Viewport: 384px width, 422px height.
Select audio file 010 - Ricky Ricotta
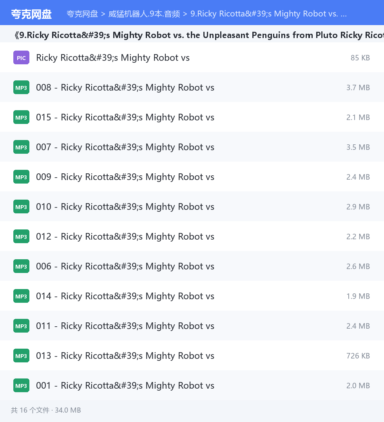tap(125, 207)
